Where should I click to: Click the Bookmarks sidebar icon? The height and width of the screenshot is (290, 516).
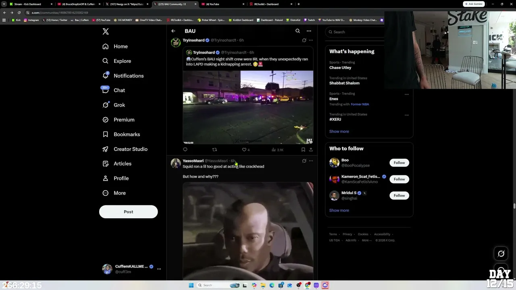106,134
